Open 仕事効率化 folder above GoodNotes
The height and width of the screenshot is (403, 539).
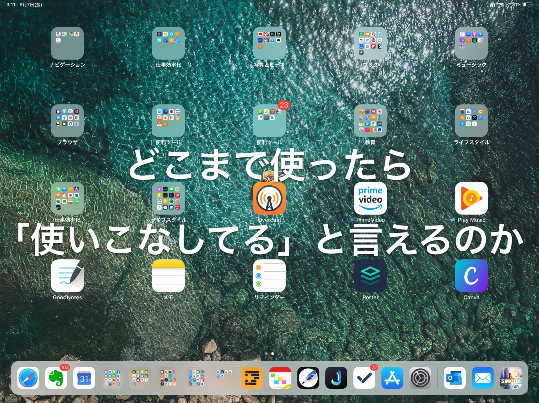click(67, 198)
